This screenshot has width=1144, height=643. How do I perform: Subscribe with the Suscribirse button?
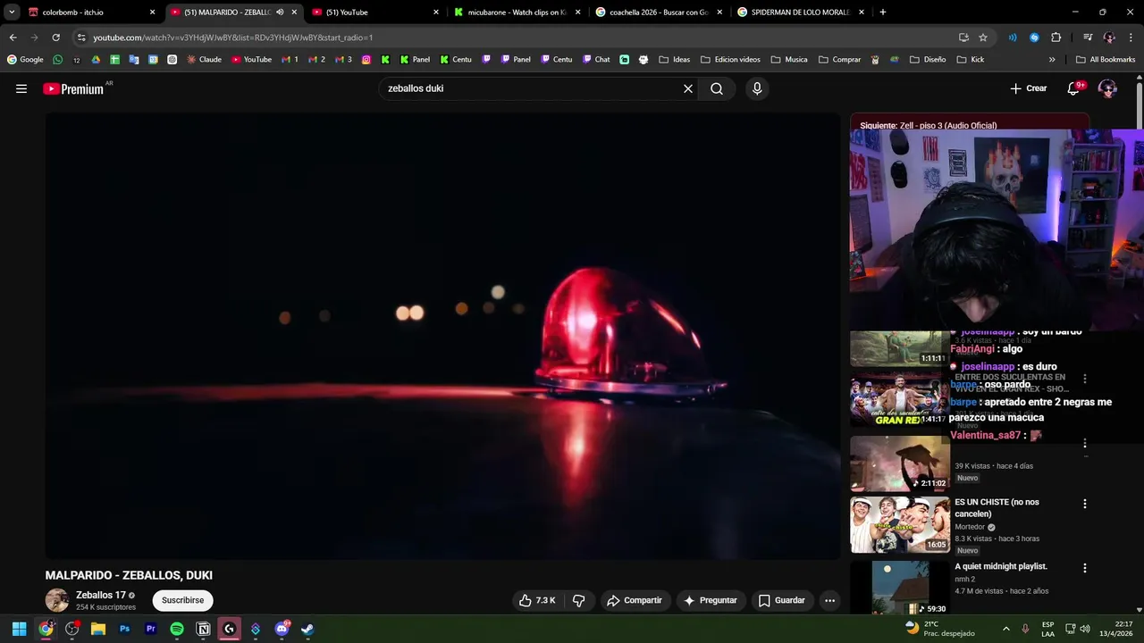[x=182, y=600]
